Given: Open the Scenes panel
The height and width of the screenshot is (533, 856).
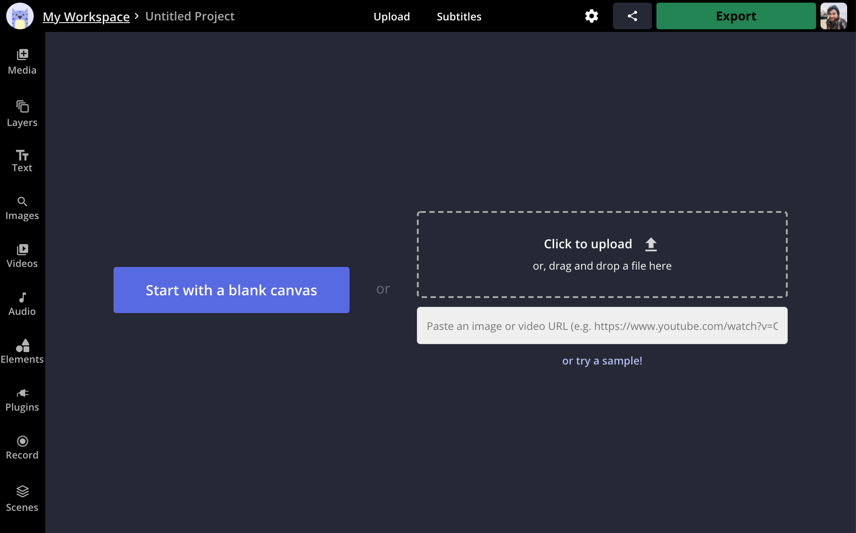Looking at the screenshot, I should coord(21,498).
